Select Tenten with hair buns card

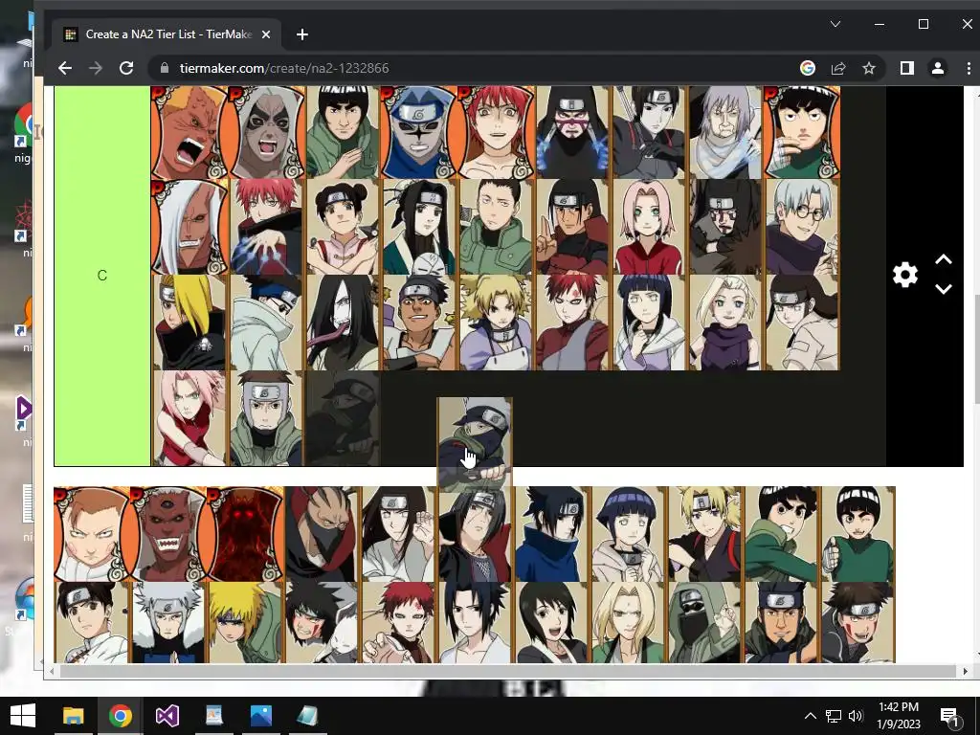coord(343,227)
